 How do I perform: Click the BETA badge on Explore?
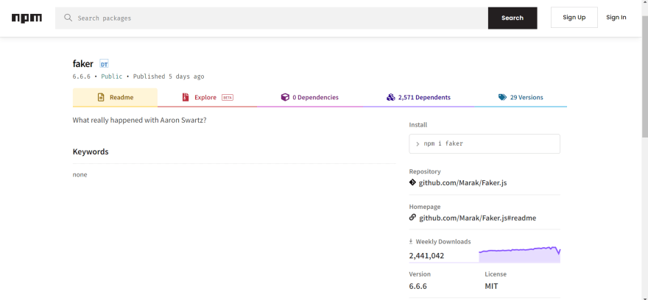228,97
